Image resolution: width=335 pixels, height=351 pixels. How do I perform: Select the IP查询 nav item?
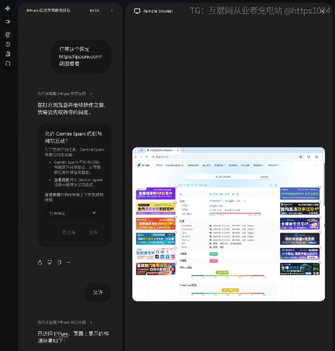(159, 165)
